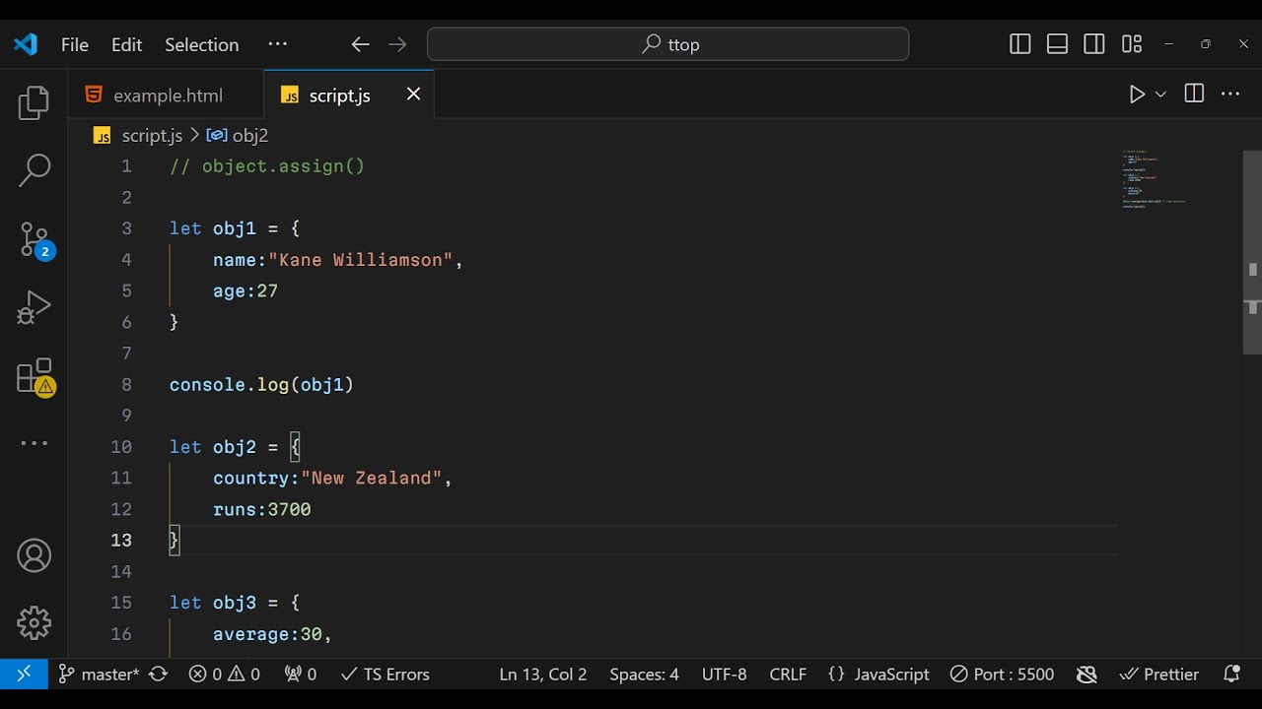Synchronize changes icon in status bar
Screen dimensions: 1262x709
pyautogui.click(x=159, y=675)
